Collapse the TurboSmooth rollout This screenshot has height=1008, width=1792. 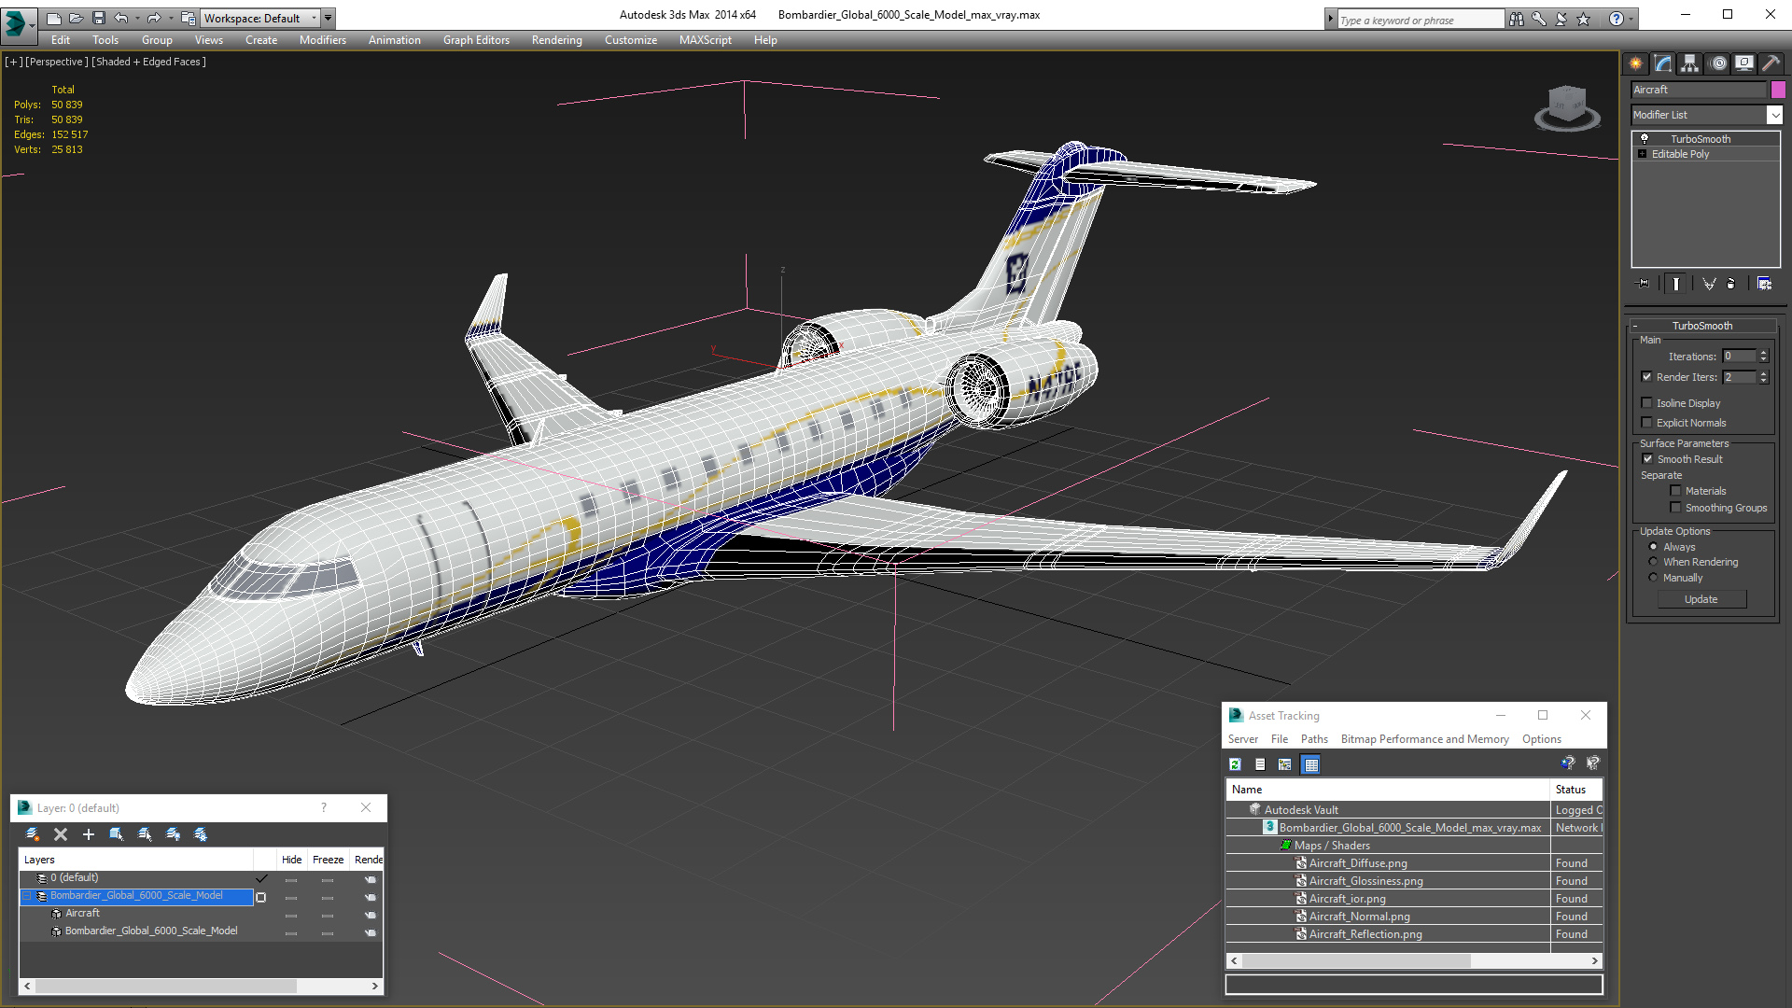(x=1702, y=326)
